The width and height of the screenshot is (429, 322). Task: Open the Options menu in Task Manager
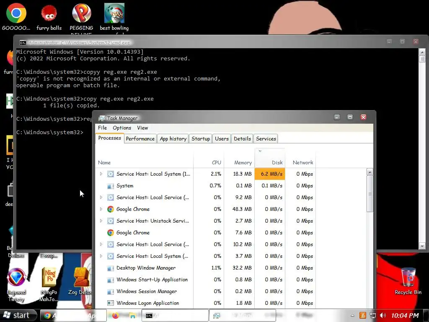tap(122, 128)
